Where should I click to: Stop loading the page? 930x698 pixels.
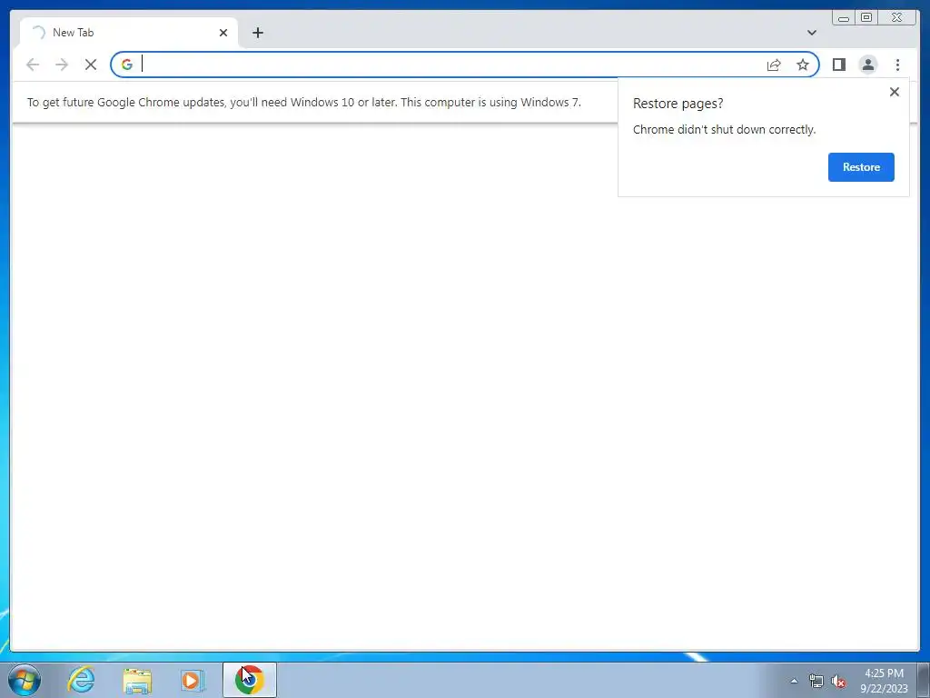tap(91, 65)
